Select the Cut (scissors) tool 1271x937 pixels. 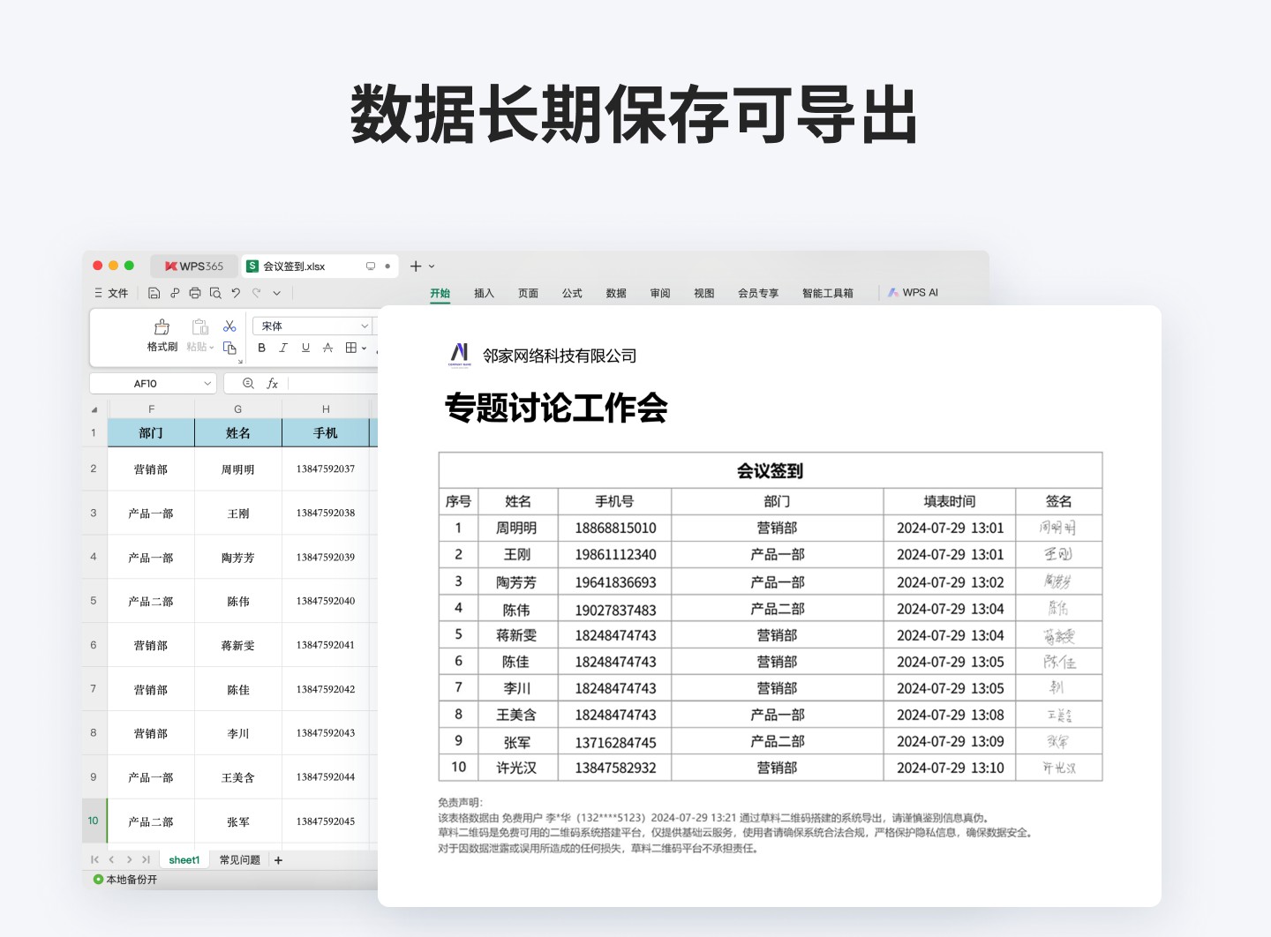click(229, 327)
